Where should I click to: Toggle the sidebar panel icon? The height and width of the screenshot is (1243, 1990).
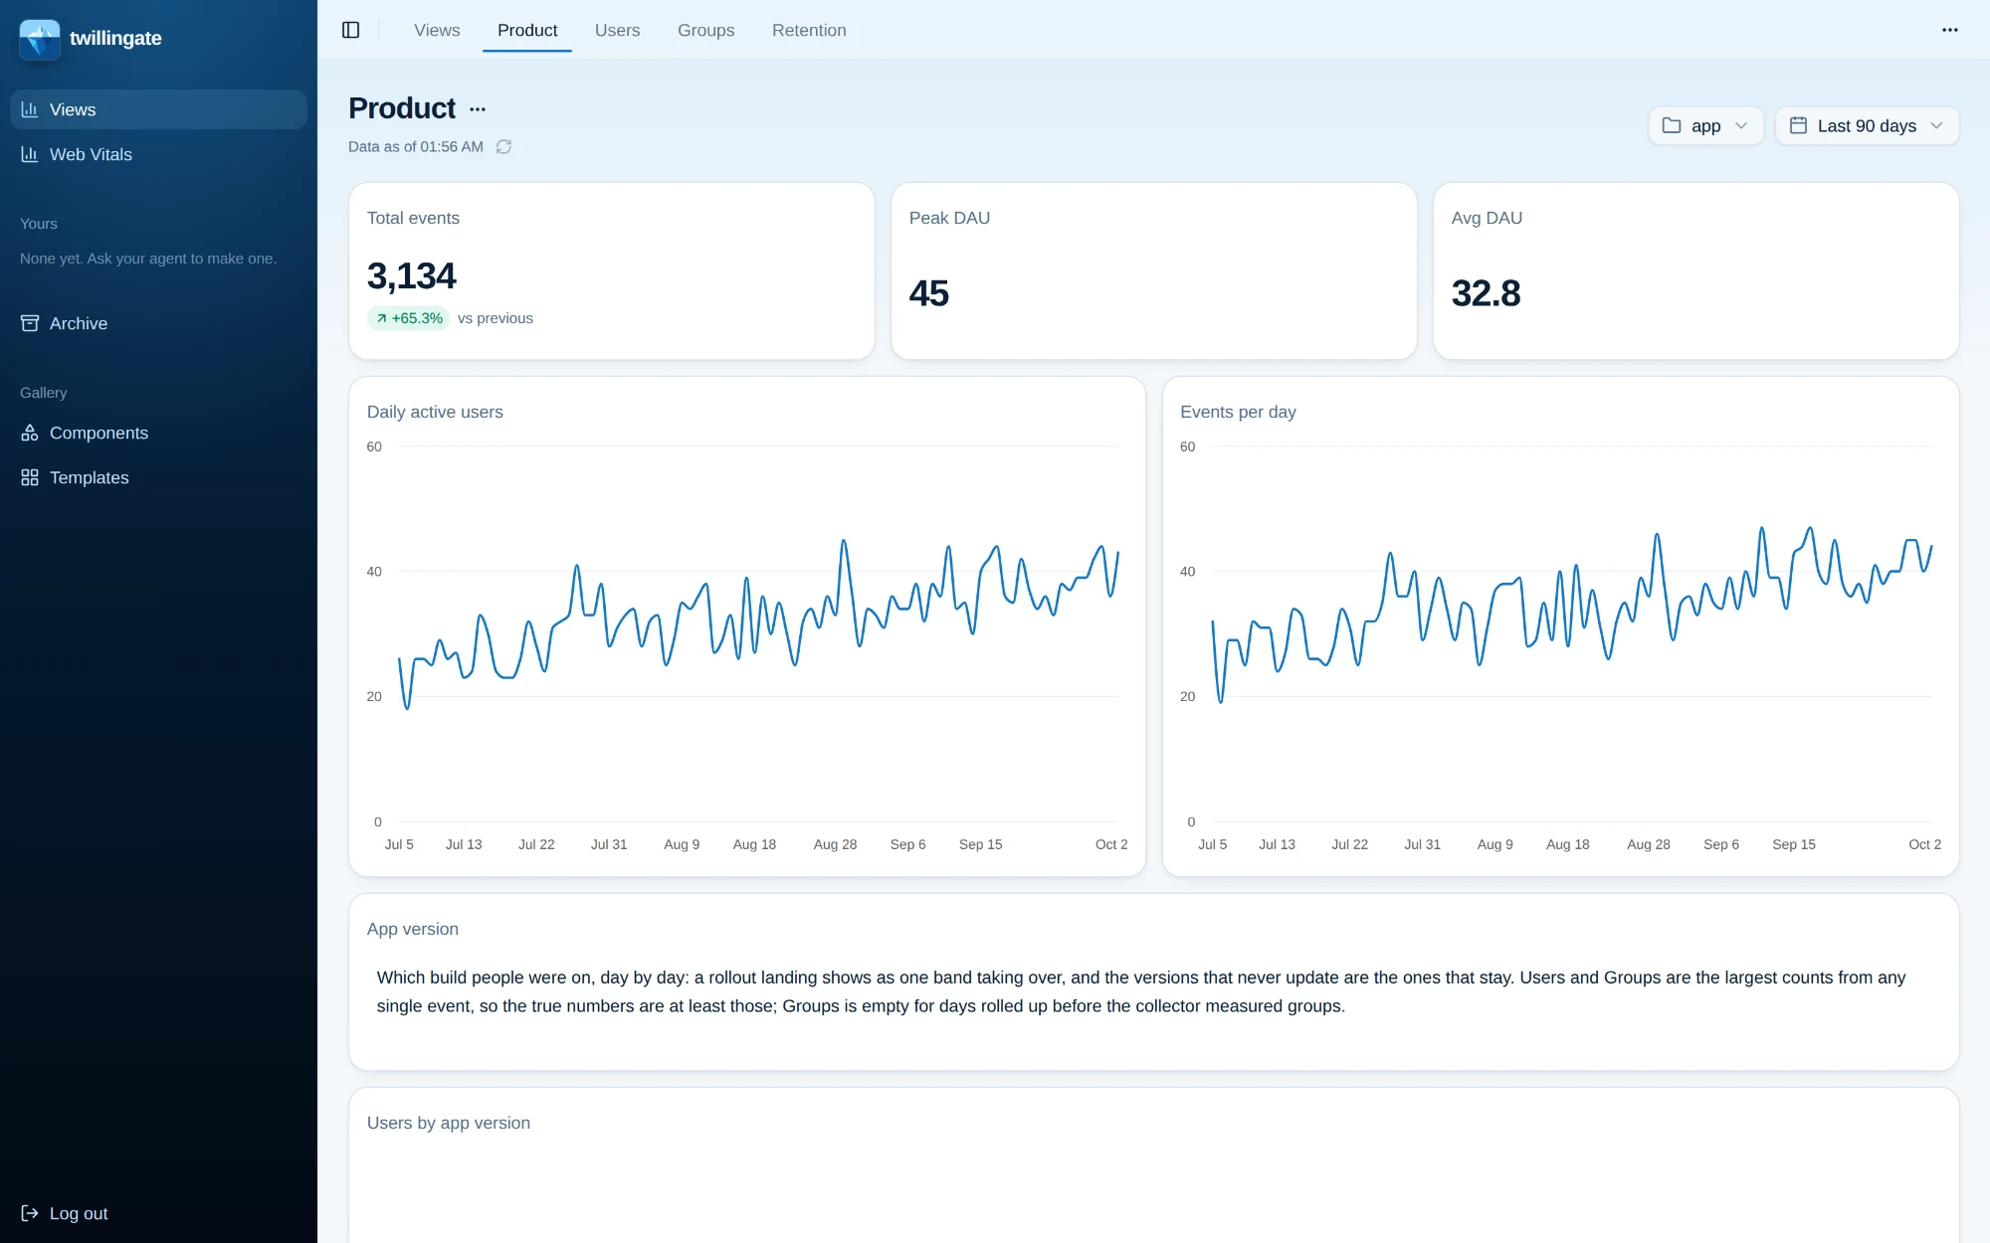(x=350, y=30)
